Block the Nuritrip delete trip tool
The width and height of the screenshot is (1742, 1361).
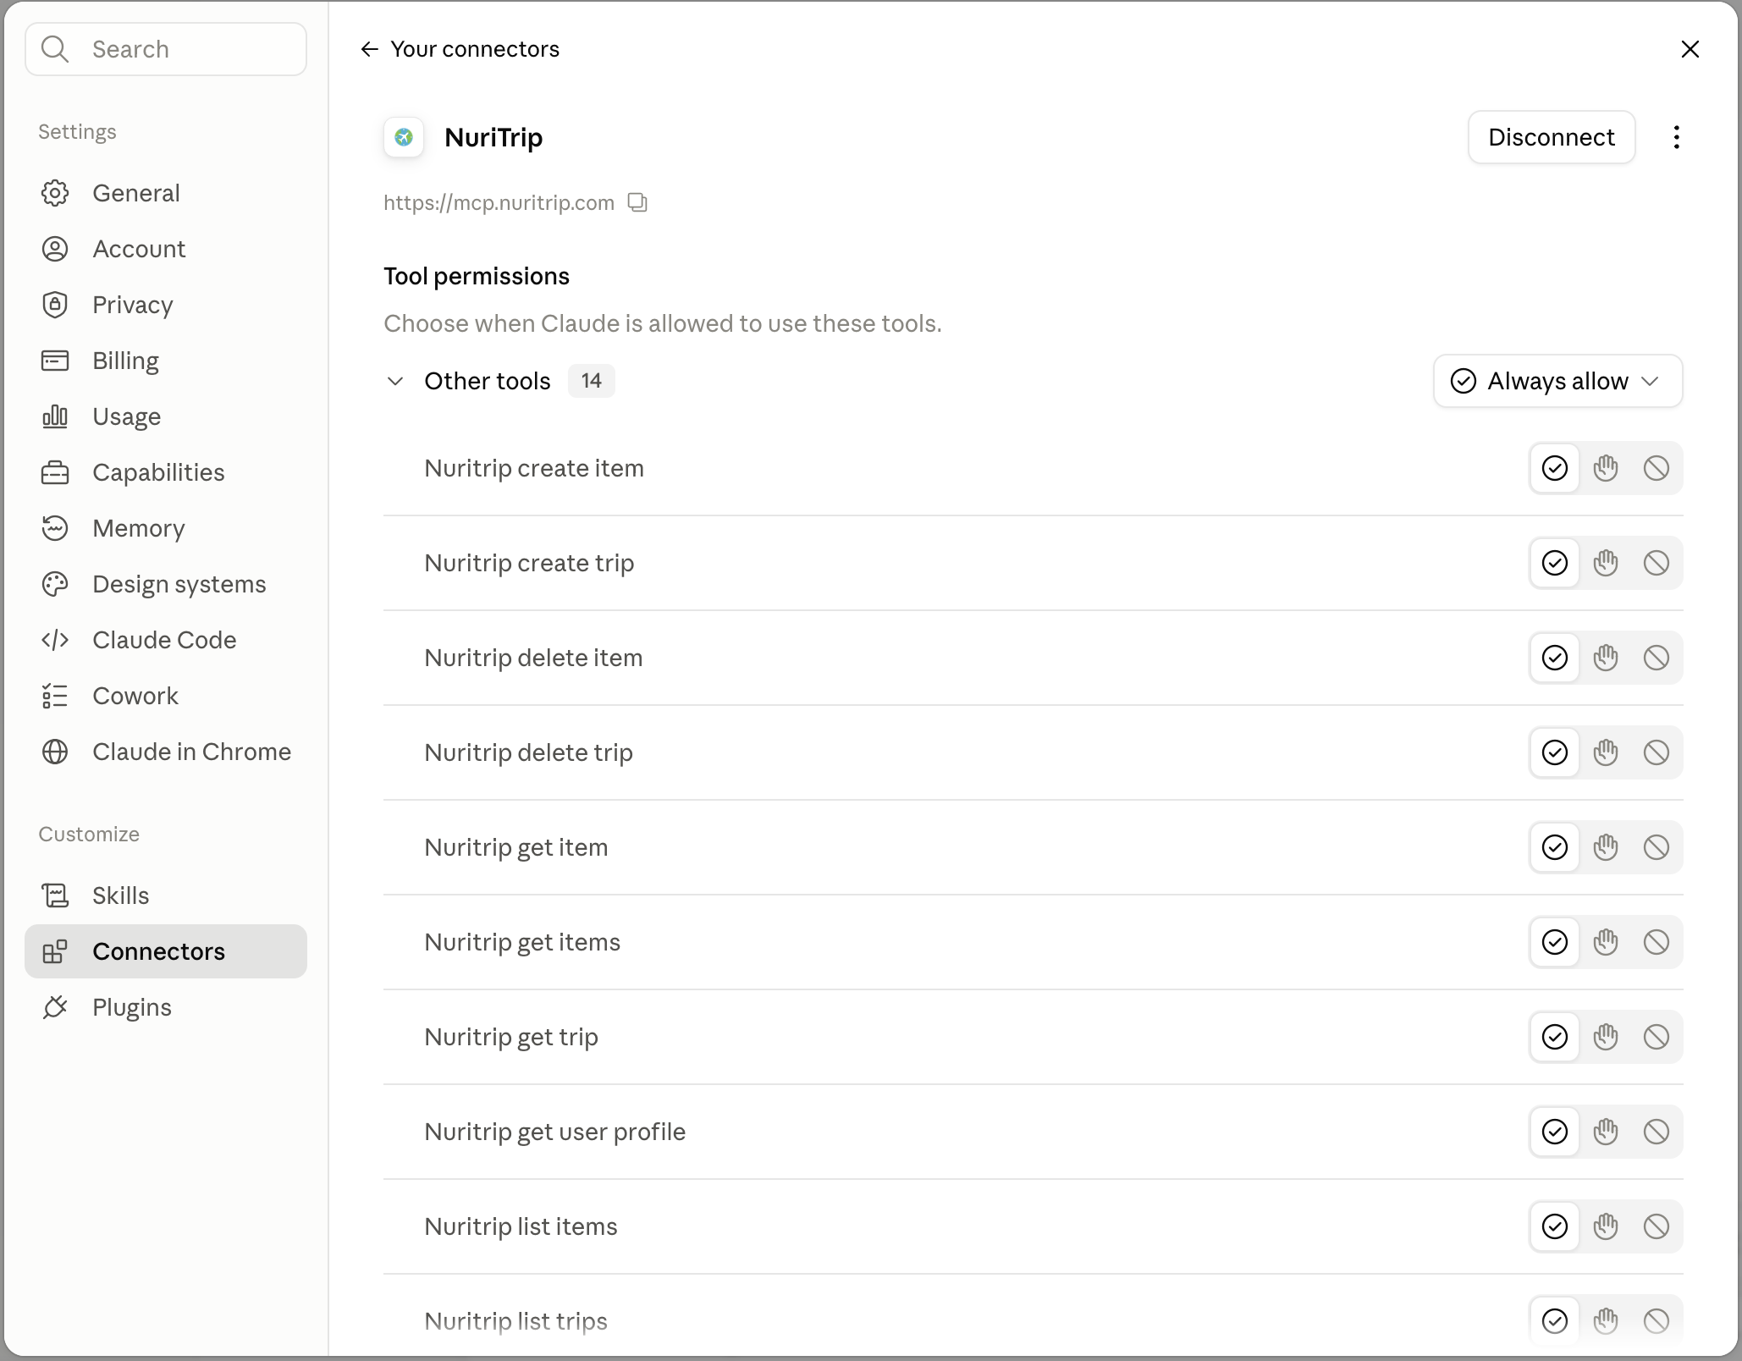pos(1656,752)
